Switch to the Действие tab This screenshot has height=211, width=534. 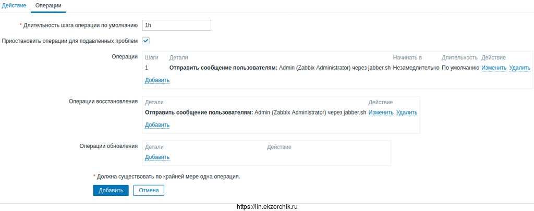(14, 5)
